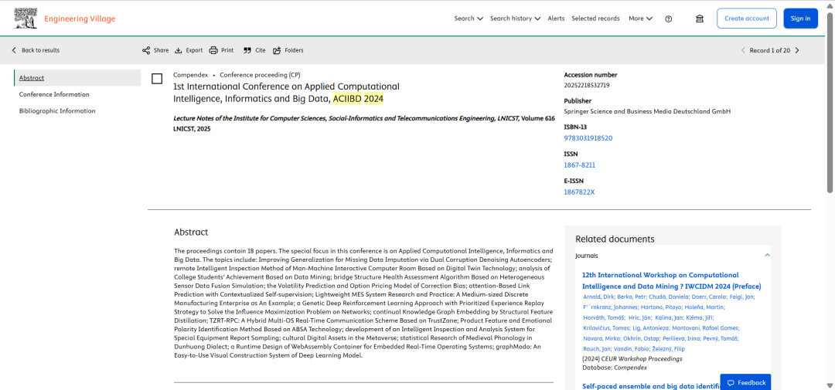
Task: Open Selected records in navigation
Action: [595, 19]
